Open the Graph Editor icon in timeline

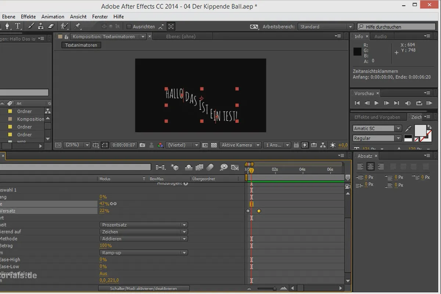point(235,168)
